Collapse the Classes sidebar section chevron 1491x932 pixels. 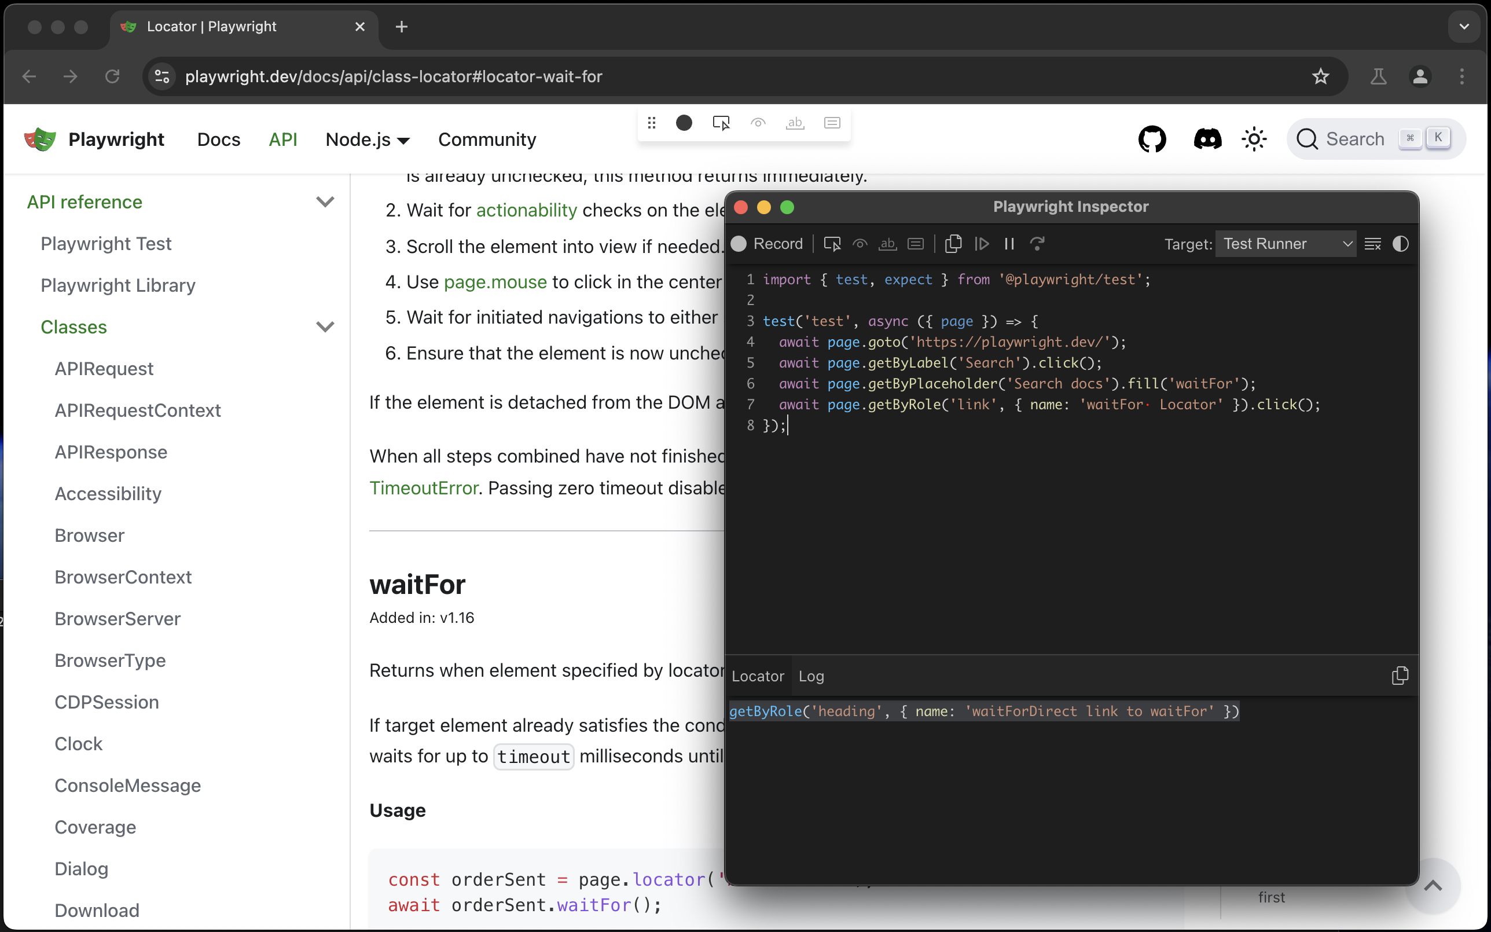pyautogui.click(x=325, y=326)
